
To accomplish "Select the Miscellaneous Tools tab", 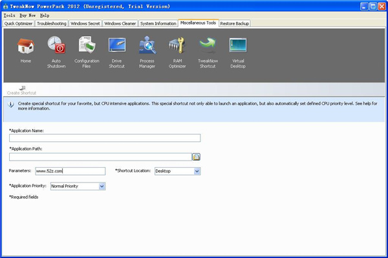I will tap(199, 23).
